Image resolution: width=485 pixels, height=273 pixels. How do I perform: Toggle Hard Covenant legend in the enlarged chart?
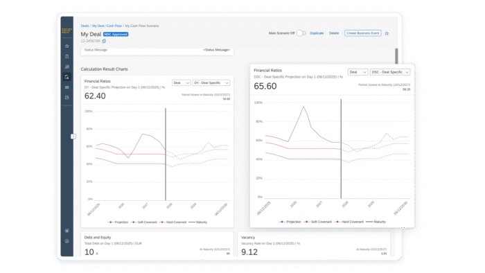click(349, 222)
